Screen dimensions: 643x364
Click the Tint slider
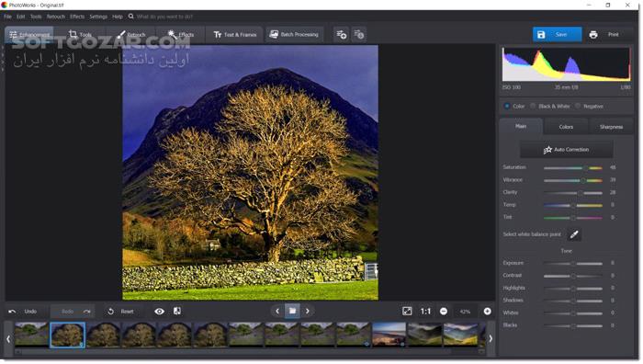[573, 218]
